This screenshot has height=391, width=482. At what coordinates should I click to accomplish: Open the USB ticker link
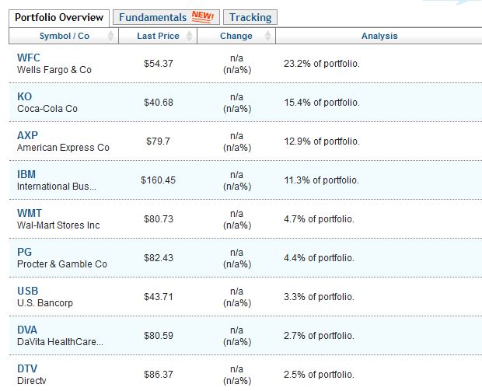pos(28,291)
